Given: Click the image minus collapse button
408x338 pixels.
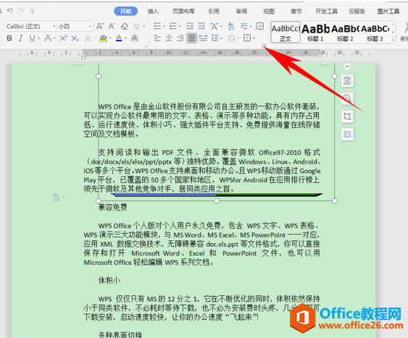Looking at the screenshot, I should pyautogui.click(x=347, y=67).
